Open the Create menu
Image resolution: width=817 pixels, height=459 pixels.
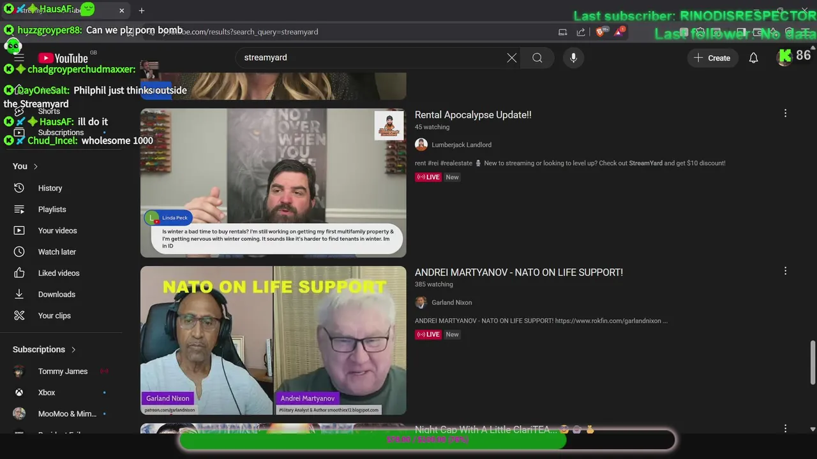click(712, 57)
